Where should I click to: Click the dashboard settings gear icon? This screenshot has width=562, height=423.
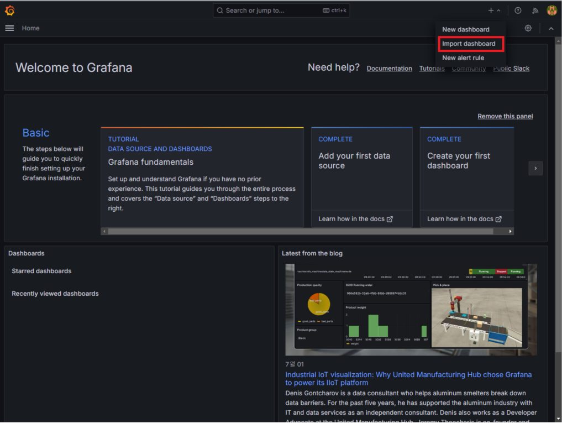tap(528, 28)
